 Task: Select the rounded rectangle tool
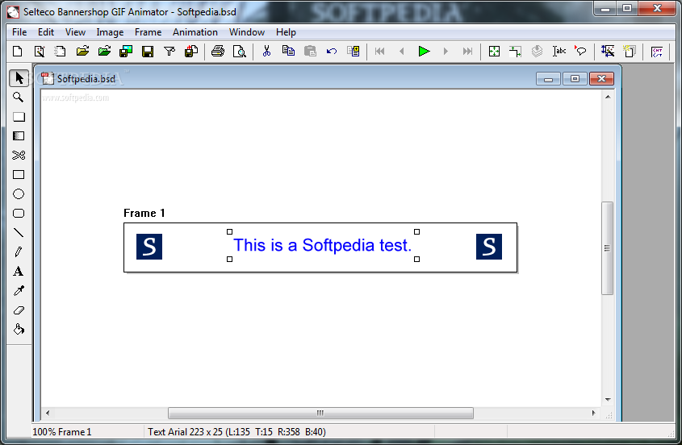coord(19,214)
